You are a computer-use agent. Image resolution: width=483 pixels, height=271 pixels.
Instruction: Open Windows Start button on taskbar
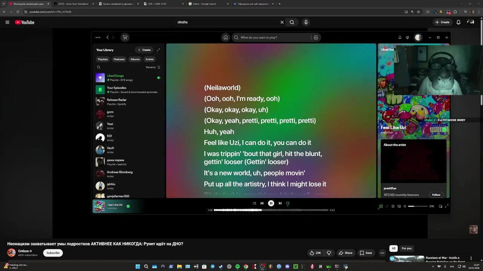(x=138, y=266)
